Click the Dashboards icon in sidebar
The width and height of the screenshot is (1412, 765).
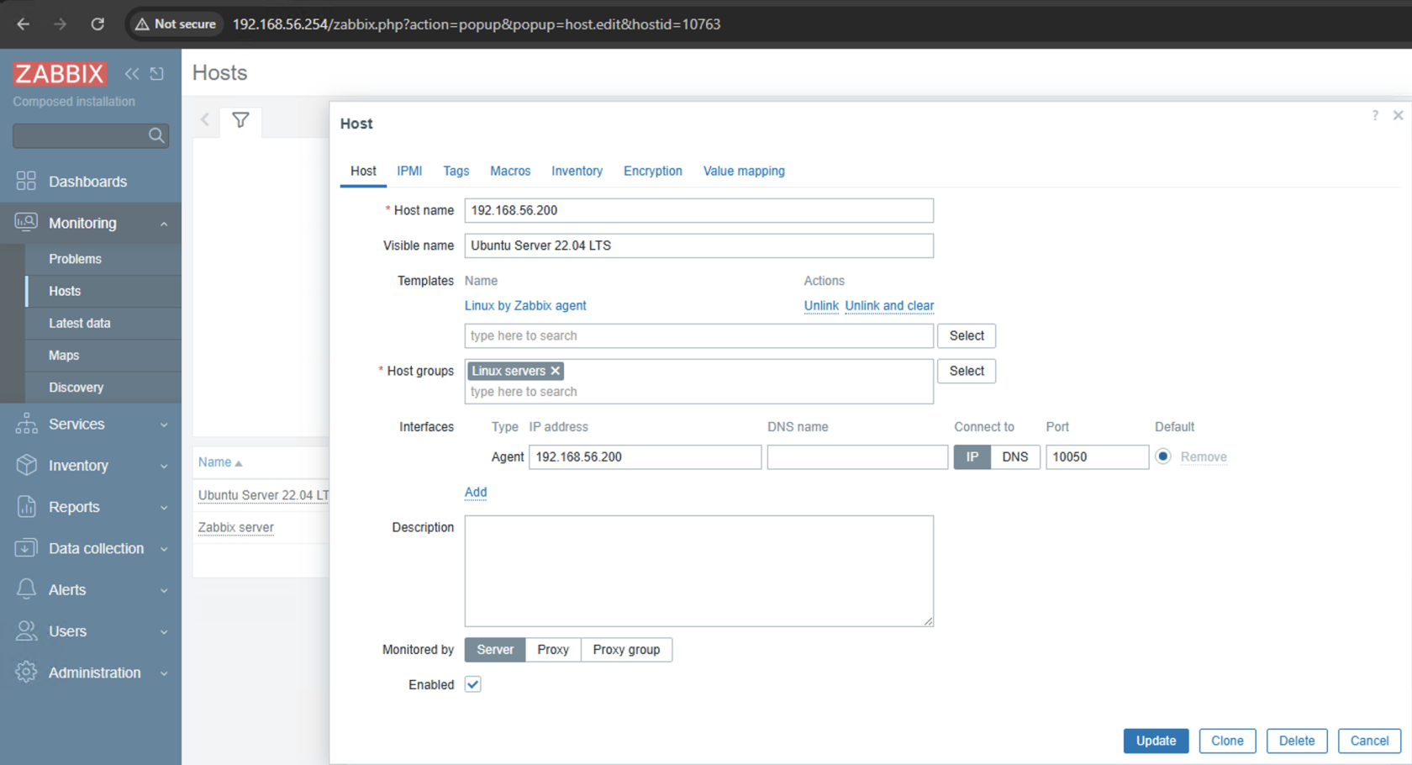point(26,181)
